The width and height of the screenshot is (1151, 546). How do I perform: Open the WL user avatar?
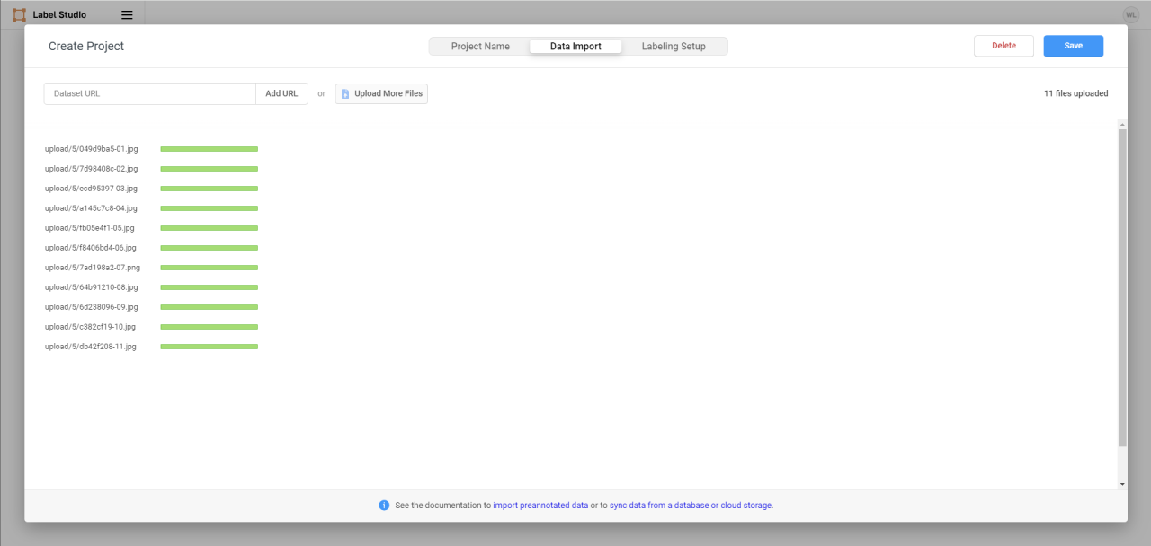tap(1130, 14)
